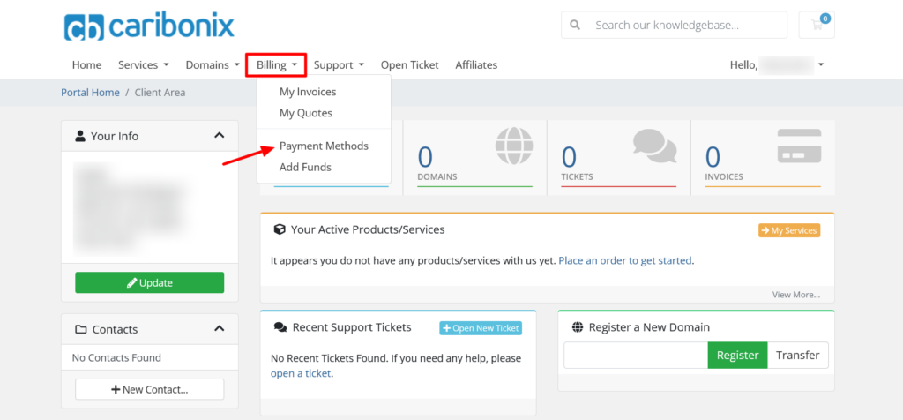This screenshot has height=420, width=903.
Task: Select Add Funds menu entry
Action: [x=305, y=167]
